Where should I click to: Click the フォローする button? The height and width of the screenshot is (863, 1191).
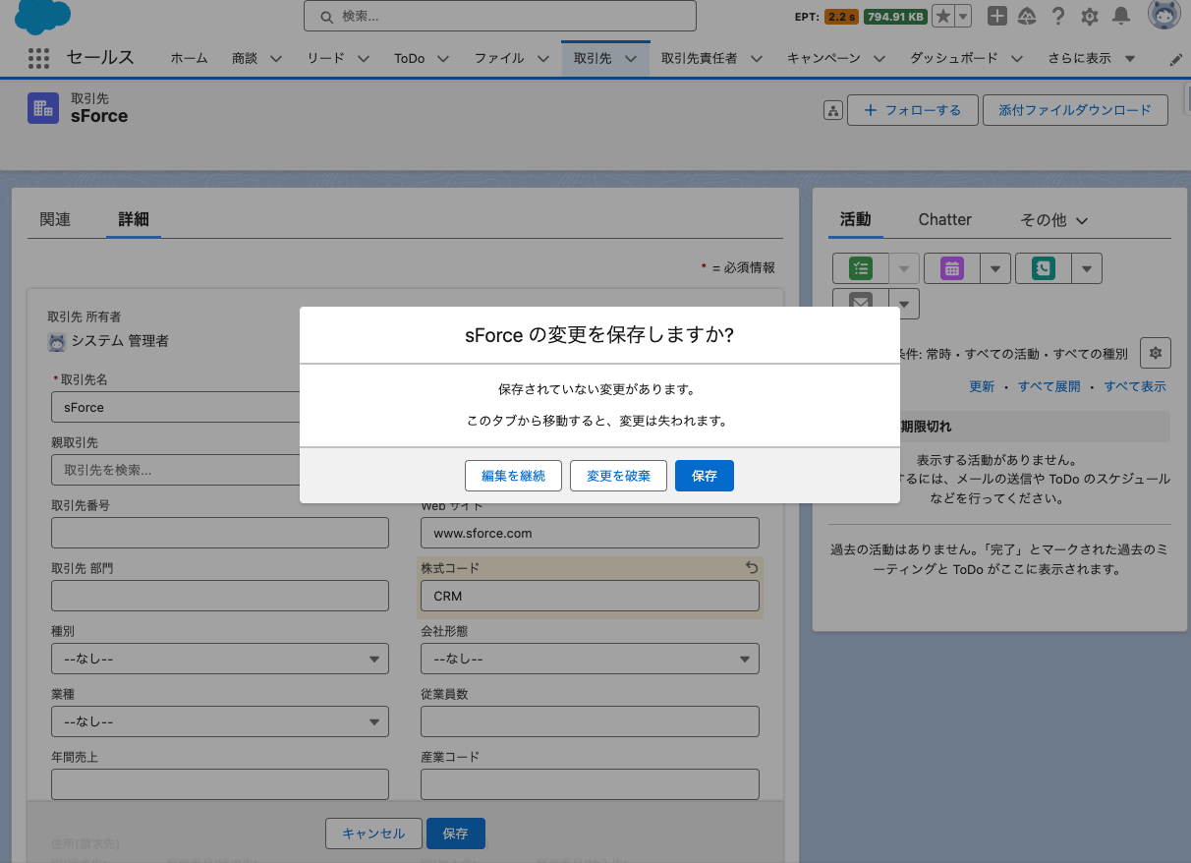912,110
